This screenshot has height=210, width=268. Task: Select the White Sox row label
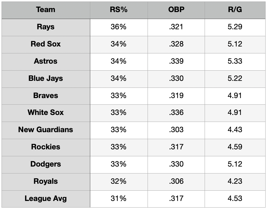[46, 113]
